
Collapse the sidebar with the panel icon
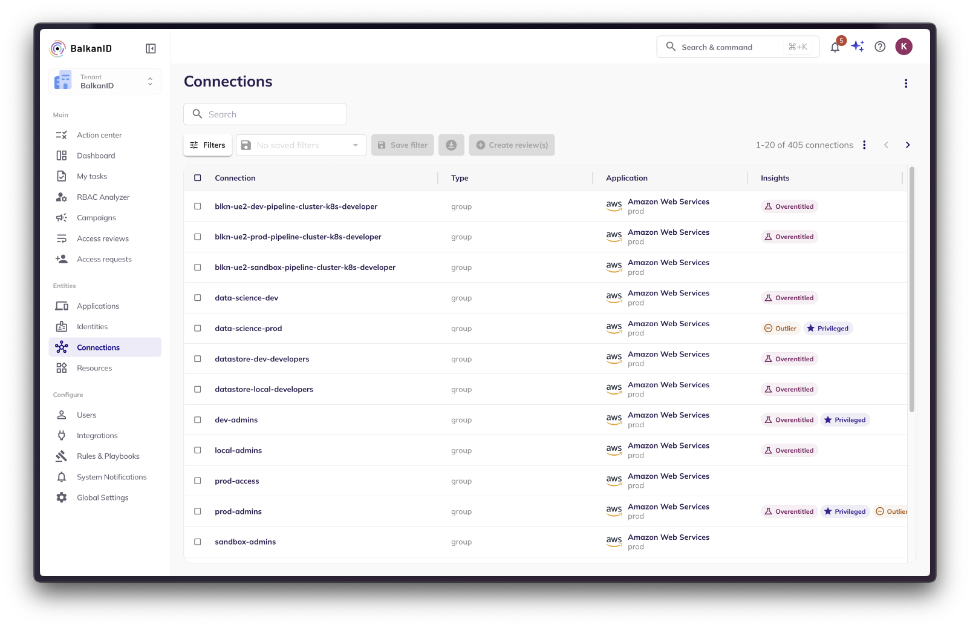click(151, 48)
